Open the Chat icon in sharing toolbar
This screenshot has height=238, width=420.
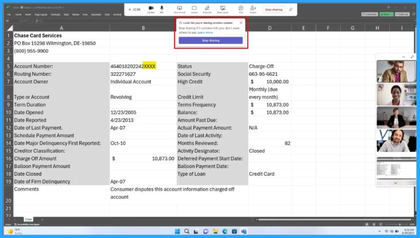point(241,10)
